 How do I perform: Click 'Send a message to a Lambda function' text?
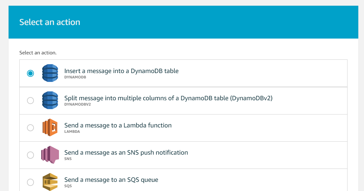pyautogui.click(x=118, y=125)
